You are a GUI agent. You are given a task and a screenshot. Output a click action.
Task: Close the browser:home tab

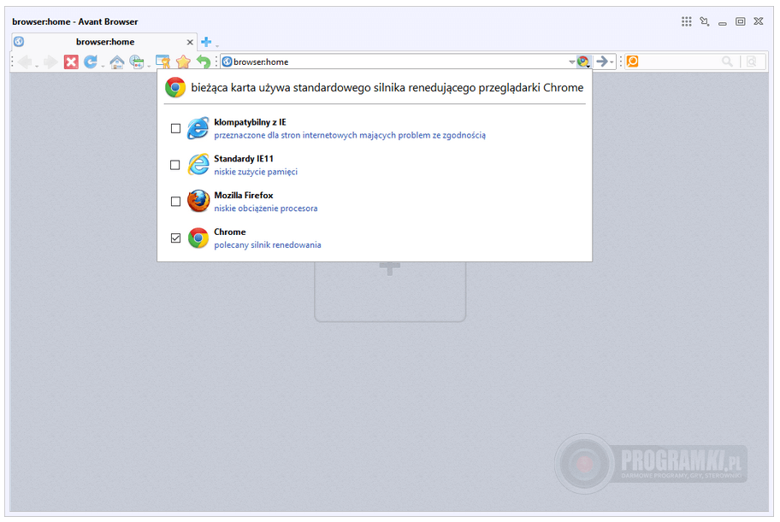(190, 42)
